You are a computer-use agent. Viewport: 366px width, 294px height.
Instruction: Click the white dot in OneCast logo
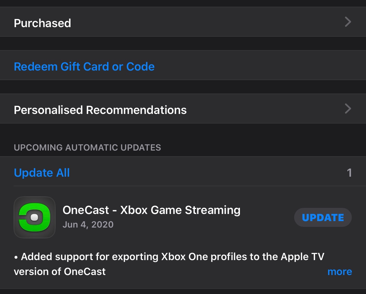coord(34,218)
